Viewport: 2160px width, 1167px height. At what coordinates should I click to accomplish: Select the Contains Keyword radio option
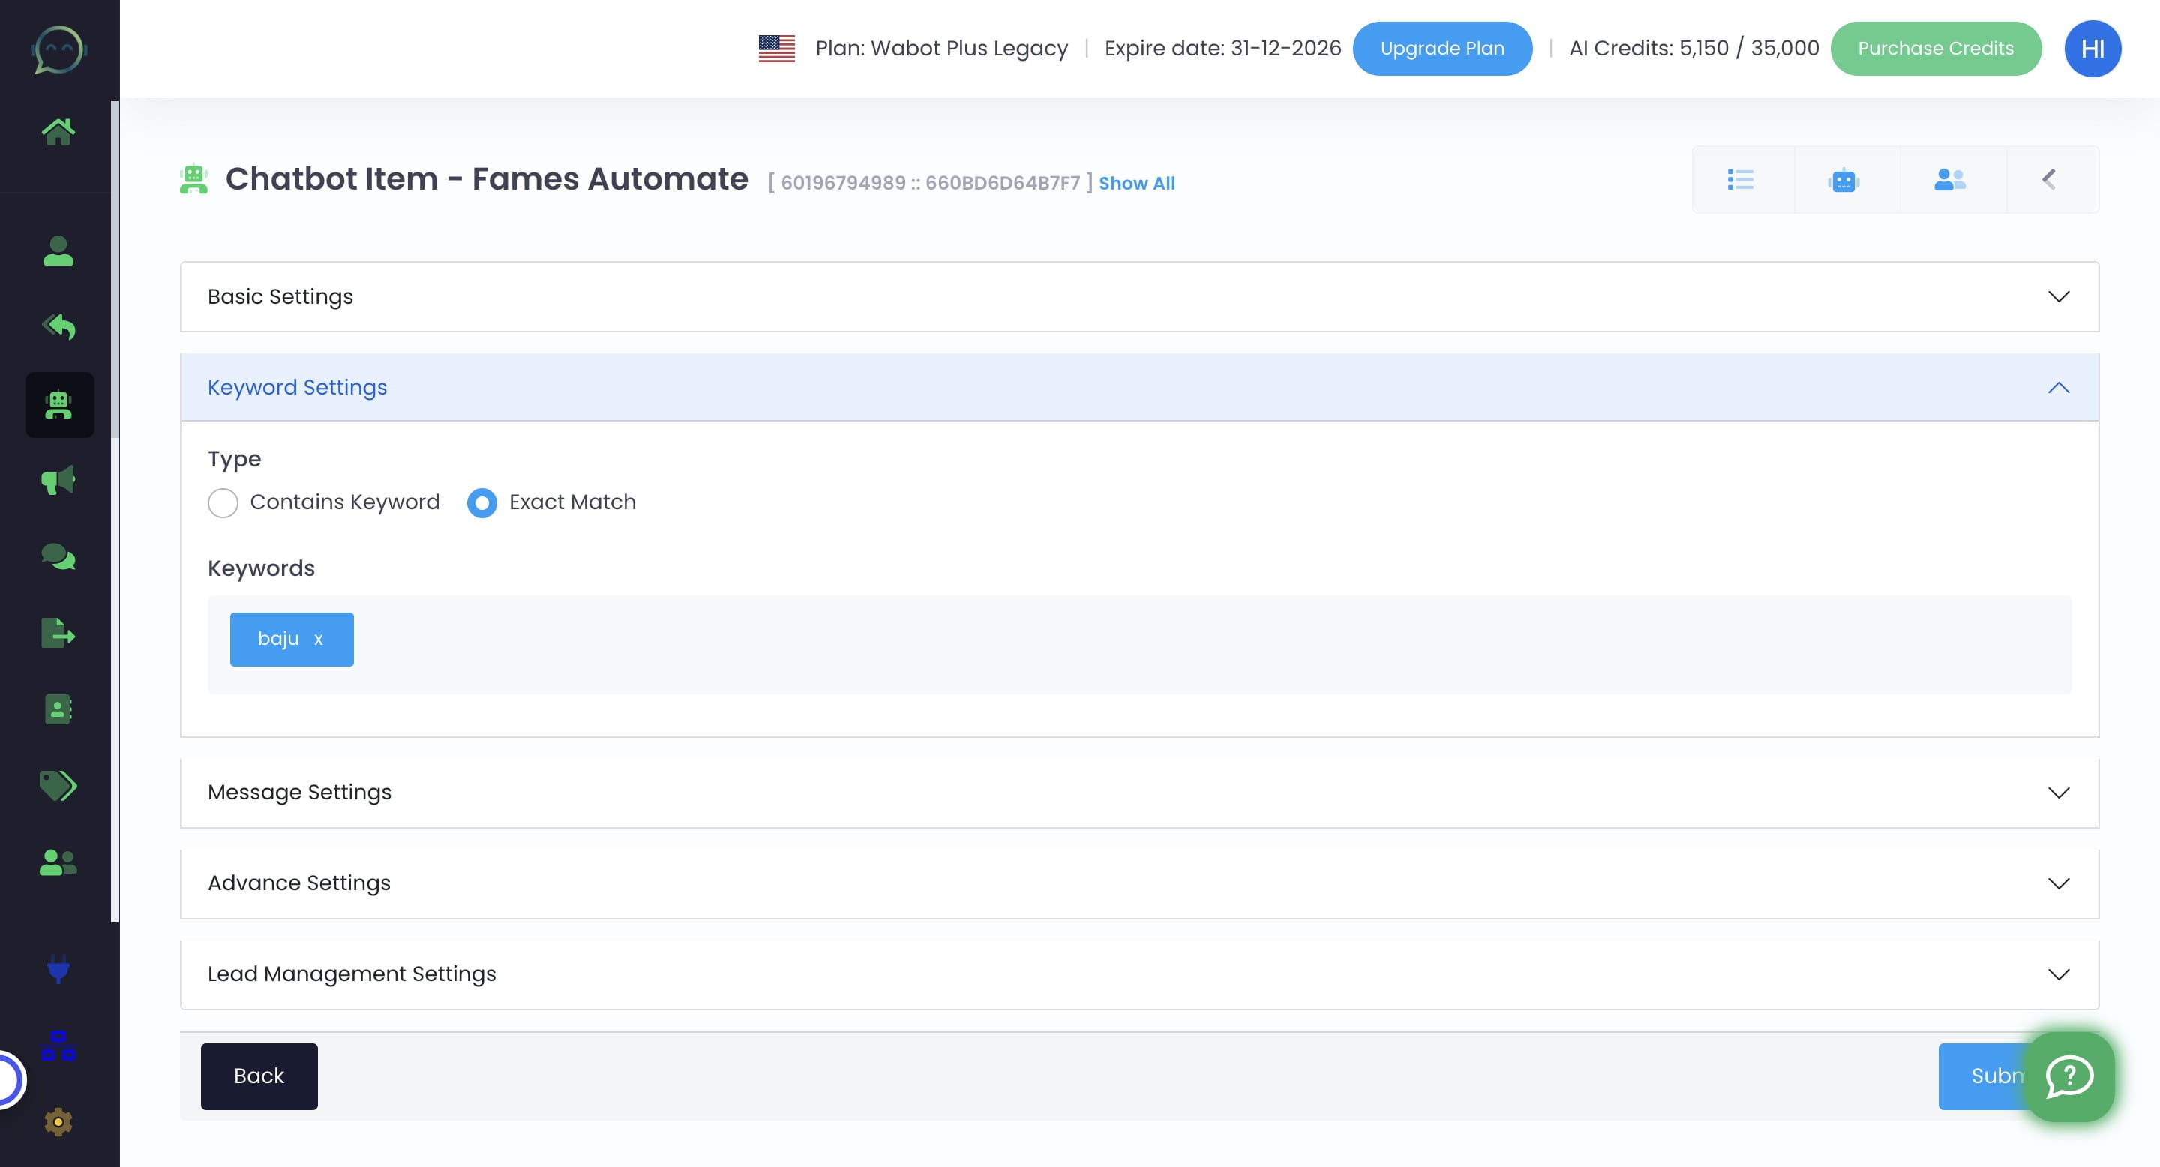click(x=223, y=503)
